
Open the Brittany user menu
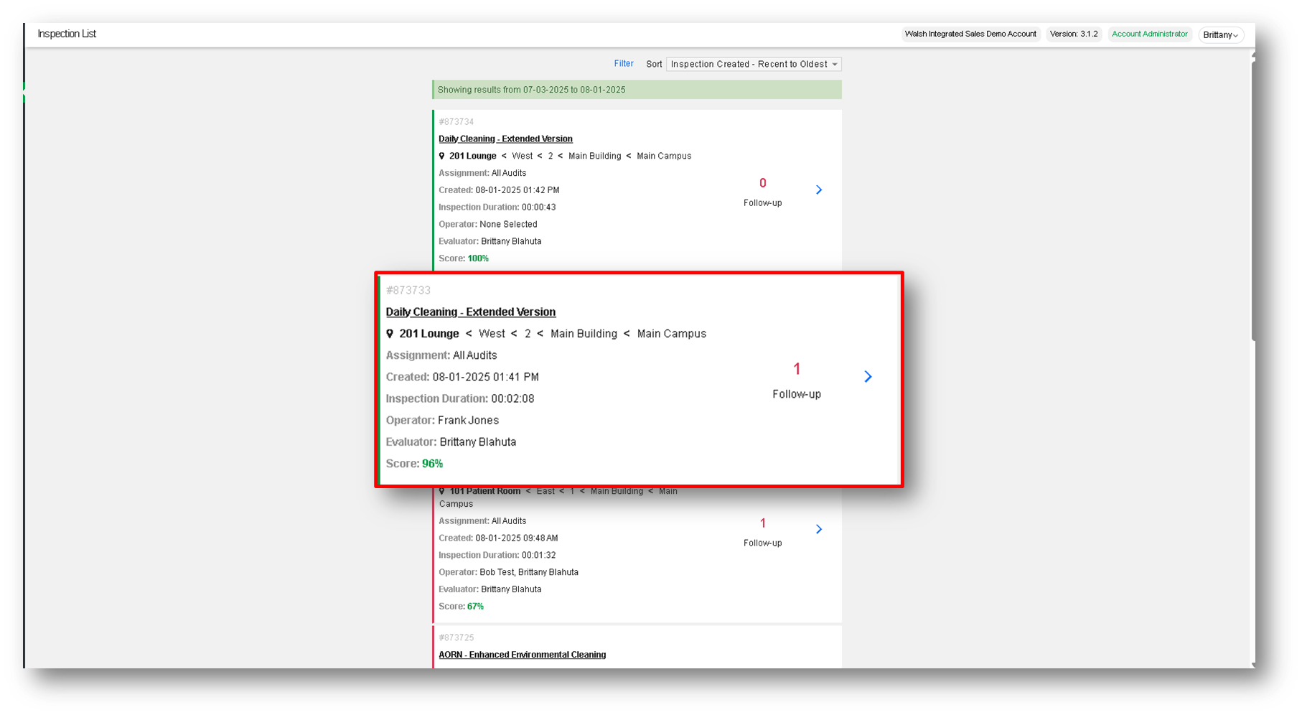tap(1221, 34)
